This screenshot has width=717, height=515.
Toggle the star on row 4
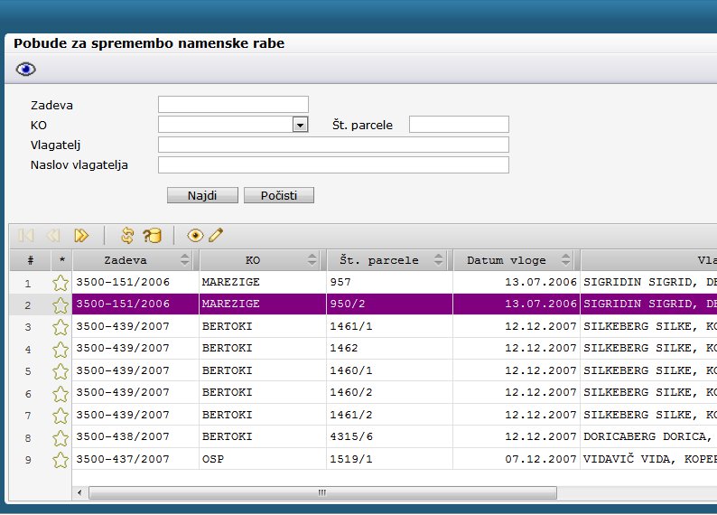pyautogui.click(x=61, y=349)
